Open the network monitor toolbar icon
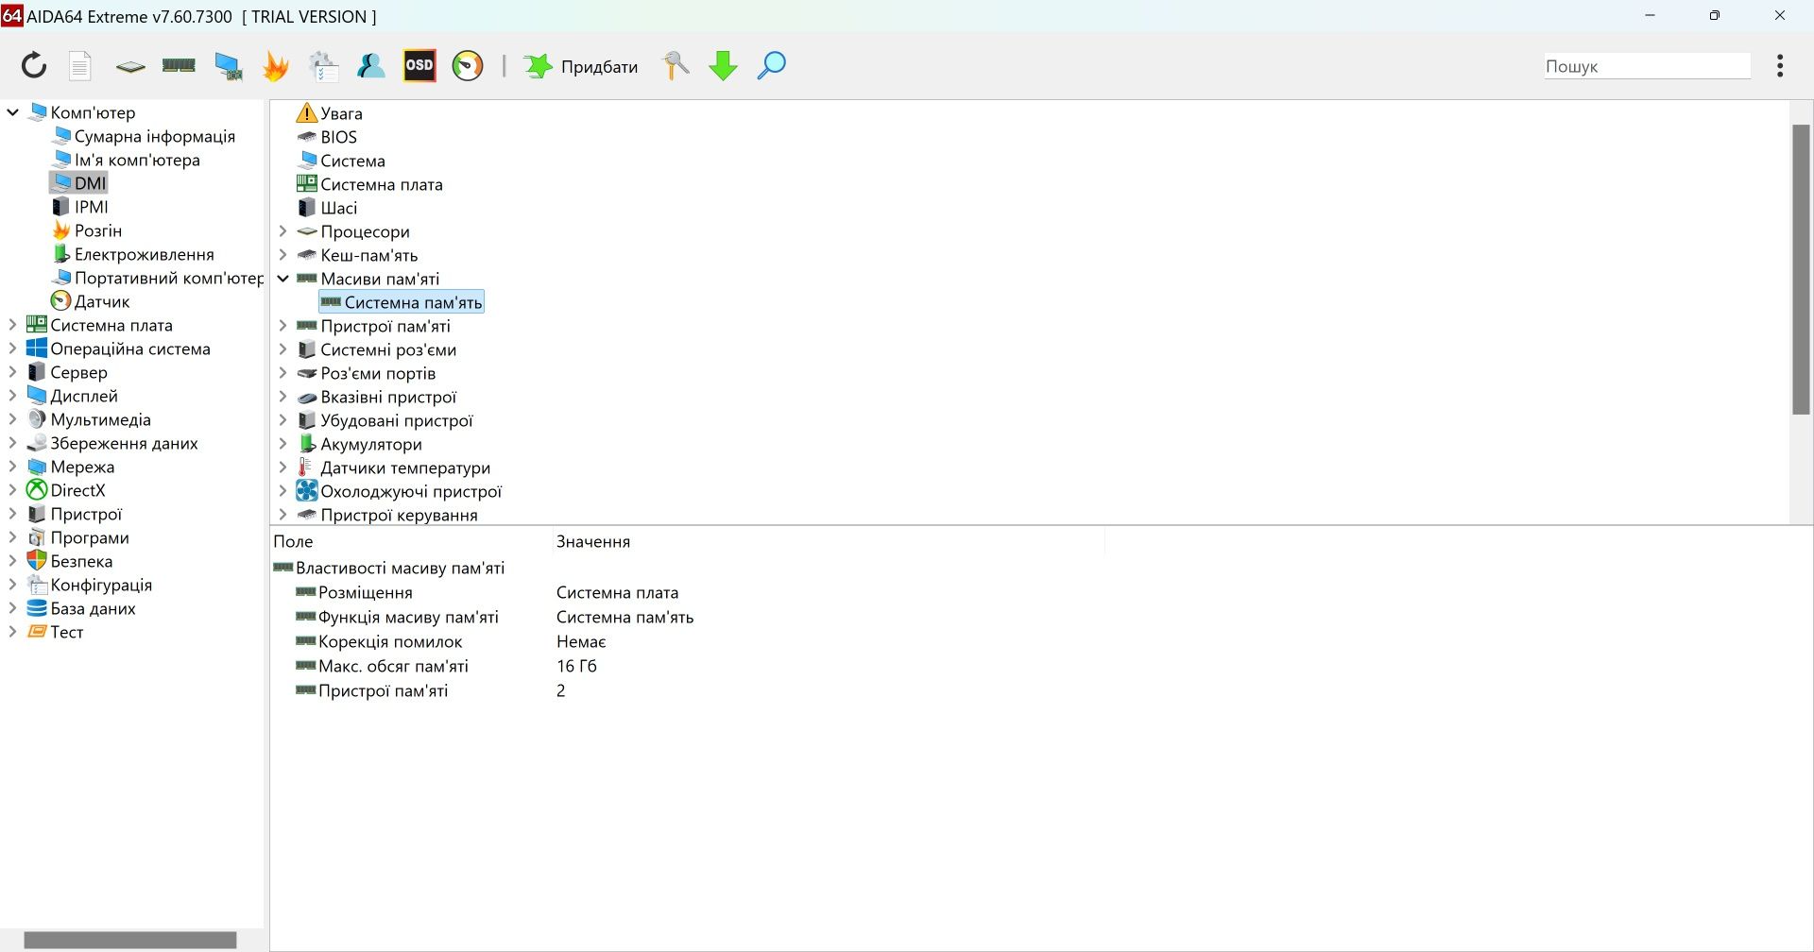 pos(228,66)
